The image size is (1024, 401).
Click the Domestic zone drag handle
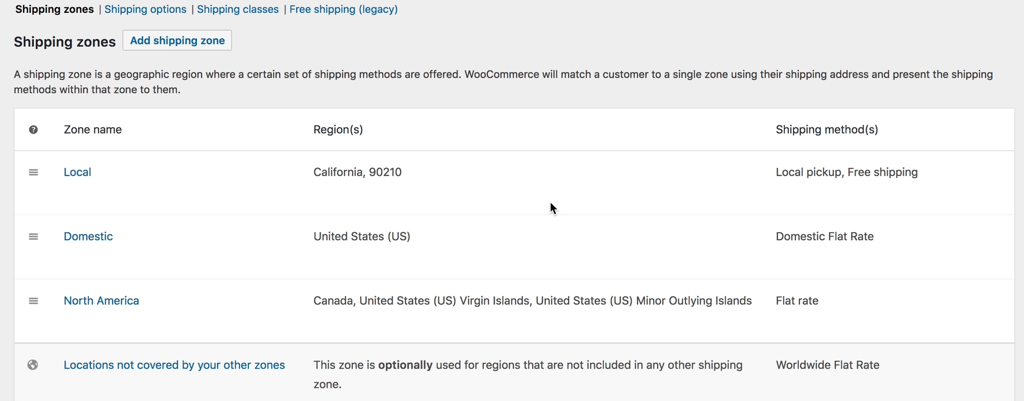pos(33,236)
